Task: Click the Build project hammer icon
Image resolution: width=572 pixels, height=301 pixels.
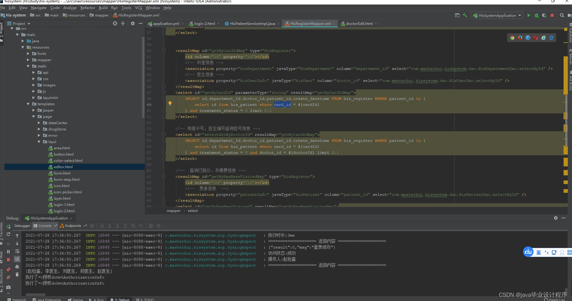Action: [x=465, y=15]
